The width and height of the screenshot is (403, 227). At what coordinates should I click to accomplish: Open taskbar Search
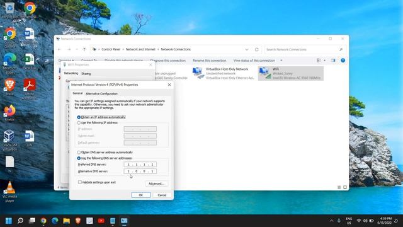(20, 221)
